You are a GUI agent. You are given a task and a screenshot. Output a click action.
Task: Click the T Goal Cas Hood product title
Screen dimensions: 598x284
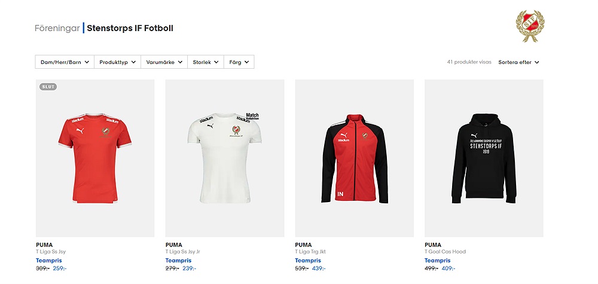pyautogui.click(x=445, y=252)
